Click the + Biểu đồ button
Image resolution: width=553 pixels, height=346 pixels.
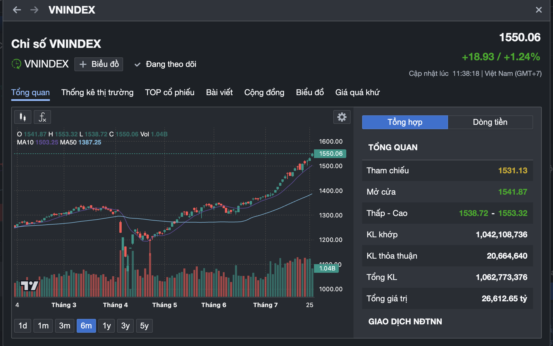[x=99, y=64]
